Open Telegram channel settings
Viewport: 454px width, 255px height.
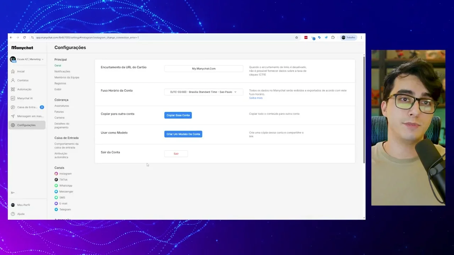pyautogui.click(x=63, y=210)
